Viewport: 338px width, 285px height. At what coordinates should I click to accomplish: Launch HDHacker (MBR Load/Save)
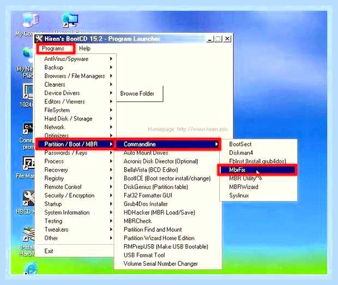pyautogui.click(x=168, y=213)
